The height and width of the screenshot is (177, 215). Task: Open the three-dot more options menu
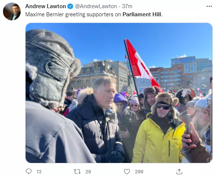[x=209, y=6]
